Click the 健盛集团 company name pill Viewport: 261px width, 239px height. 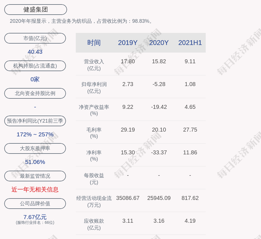[35, 10]
